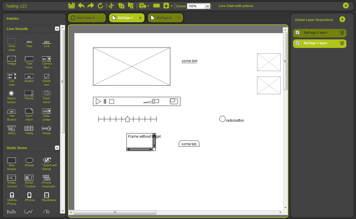The width and height of the screenshot is (356, 219).
Task: Switch to the Use Case 1 tab
Action: coord(85,18)
